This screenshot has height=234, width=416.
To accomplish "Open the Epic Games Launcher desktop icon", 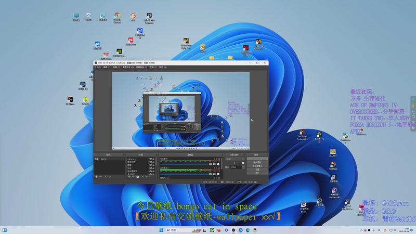I will (x=149, y=18).
